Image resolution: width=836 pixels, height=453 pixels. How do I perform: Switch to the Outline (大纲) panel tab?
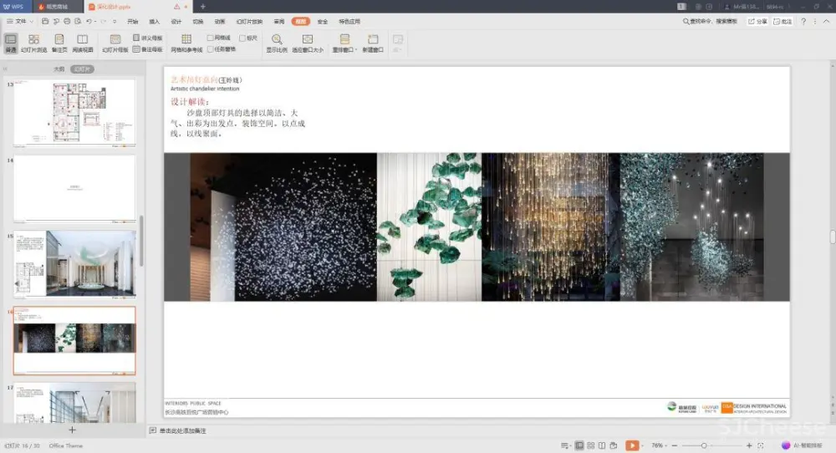59,69
